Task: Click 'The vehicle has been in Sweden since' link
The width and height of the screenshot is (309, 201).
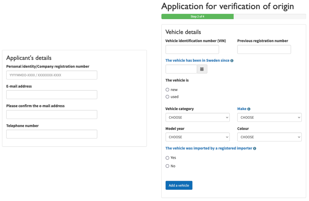Action: tap(197, 60)
